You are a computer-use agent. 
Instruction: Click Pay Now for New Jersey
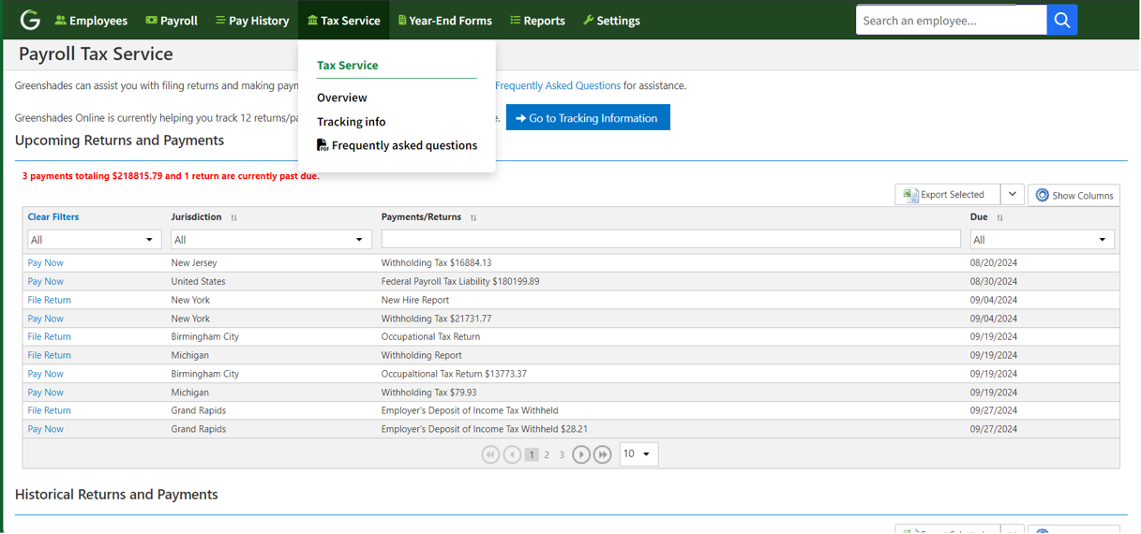click(x=46, y=263)
